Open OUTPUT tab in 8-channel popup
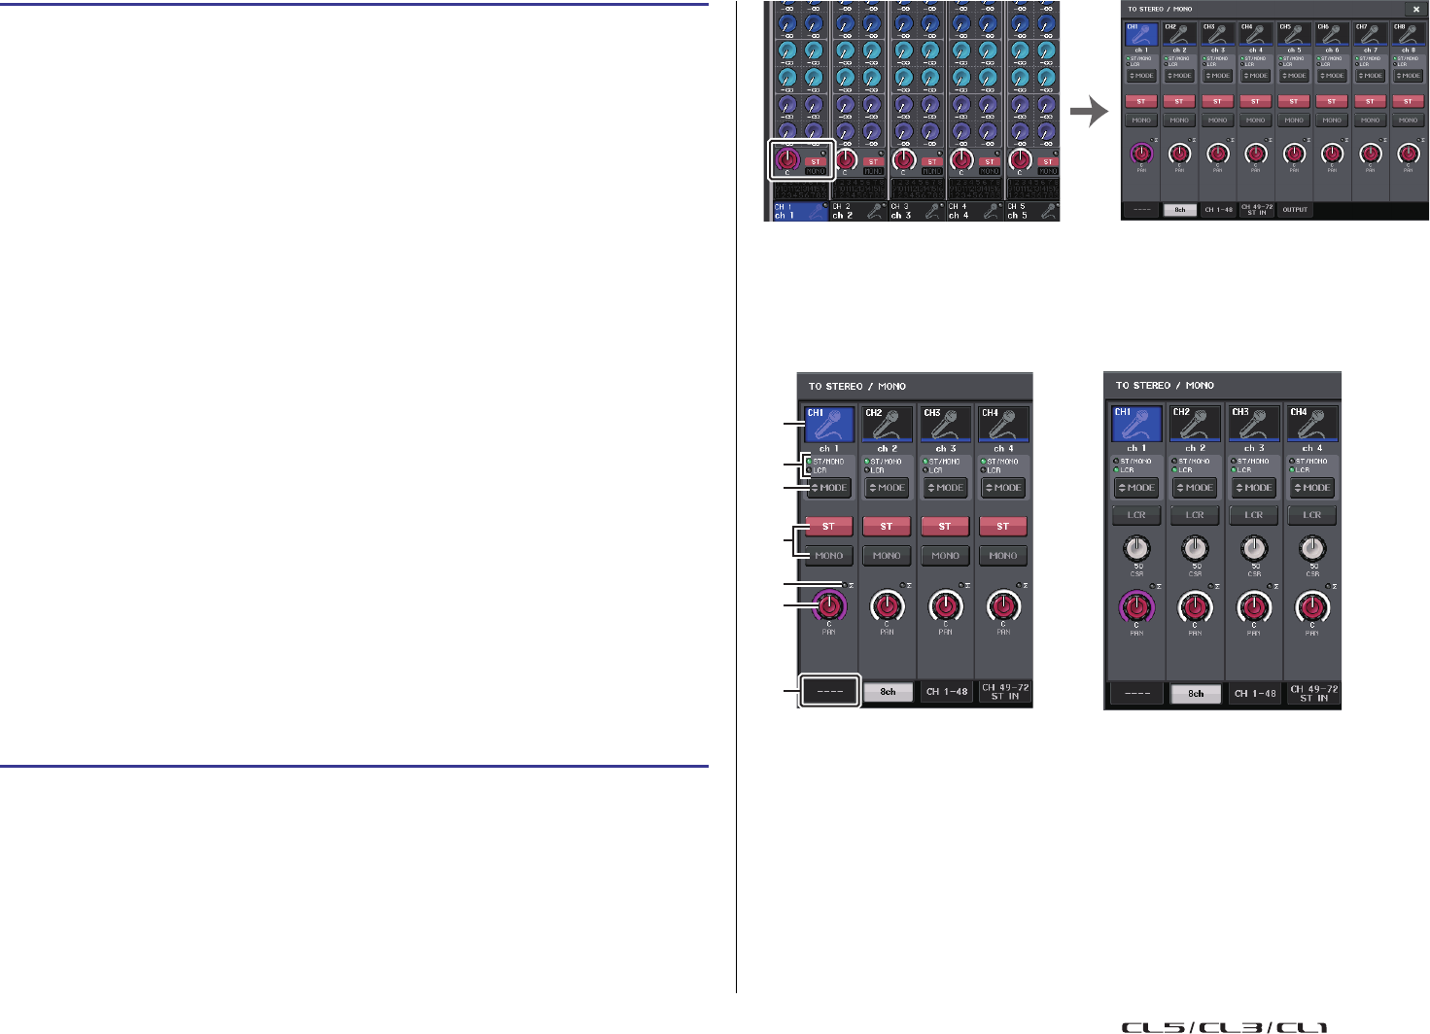 1295,210
